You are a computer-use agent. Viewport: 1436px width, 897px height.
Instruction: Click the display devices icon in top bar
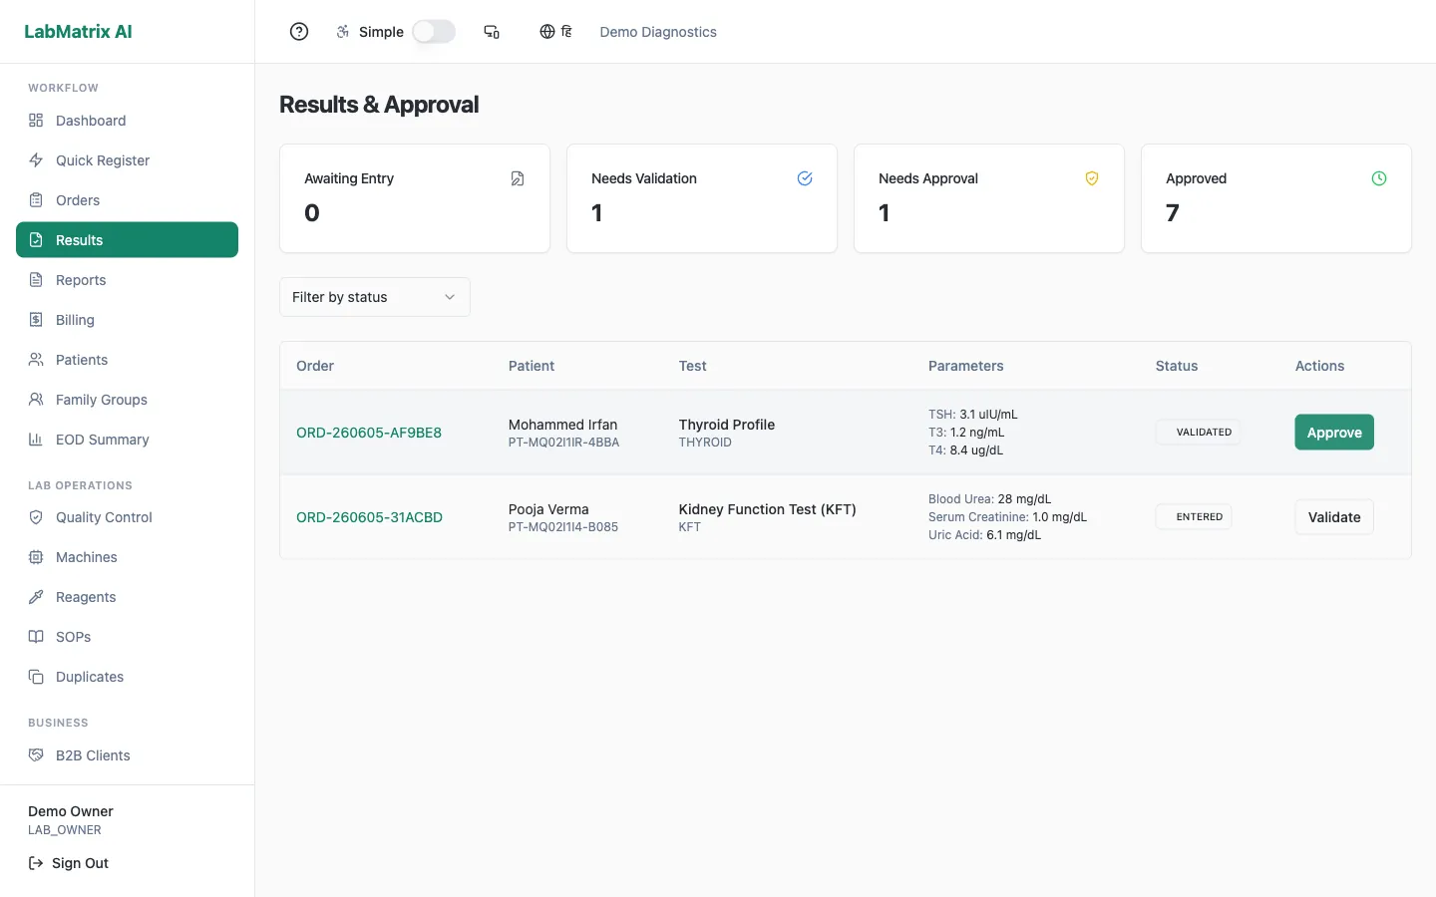[x=492, y=32]
